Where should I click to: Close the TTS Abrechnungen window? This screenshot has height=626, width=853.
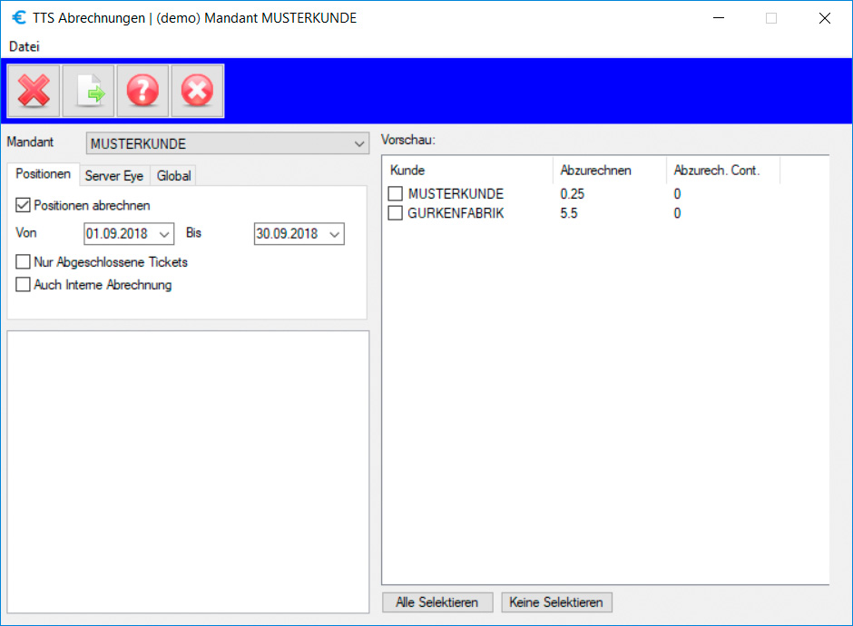tap(825, 18)
